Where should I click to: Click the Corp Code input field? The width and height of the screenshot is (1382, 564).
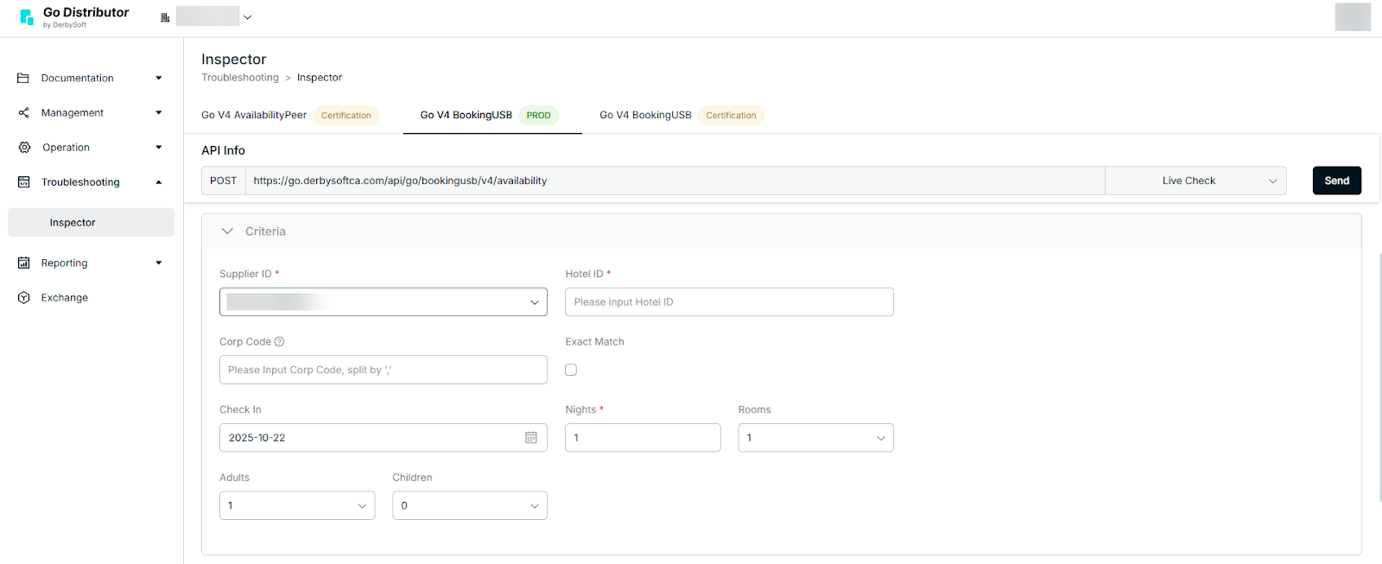[x=384, y=370]
